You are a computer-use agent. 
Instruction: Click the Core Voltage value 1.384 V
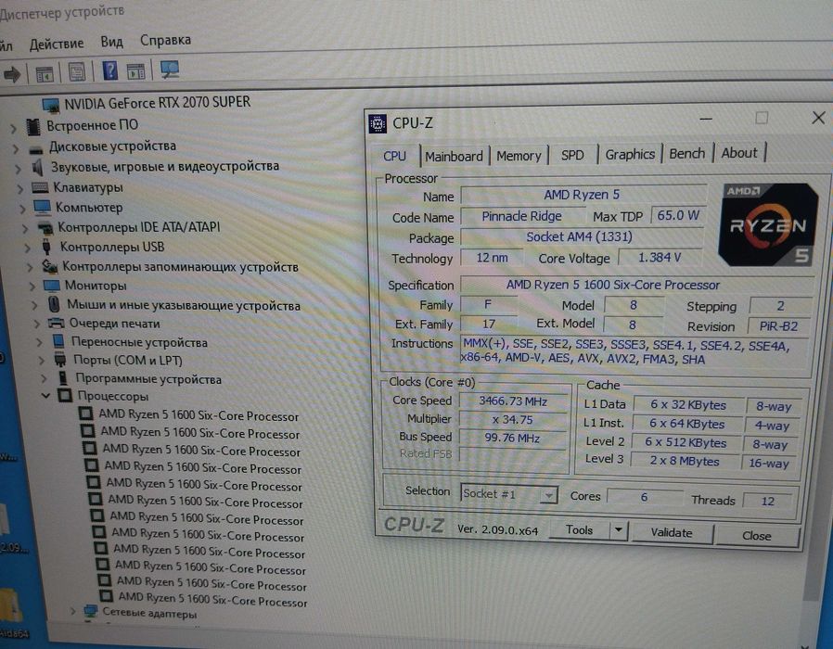point(660,258)
